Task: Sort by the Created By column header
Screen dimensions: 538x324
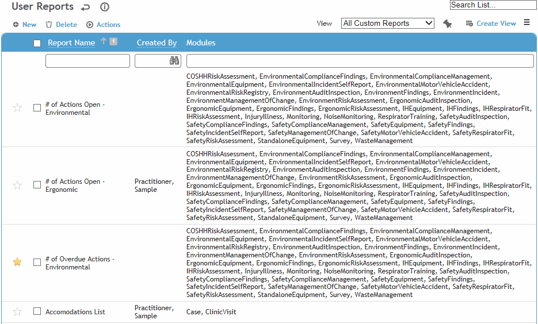Action: click(x=157, y=43)
